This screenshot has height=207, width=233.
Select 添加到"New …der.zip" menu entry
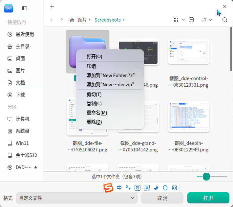pyautogui.click(x=110, y=85)
